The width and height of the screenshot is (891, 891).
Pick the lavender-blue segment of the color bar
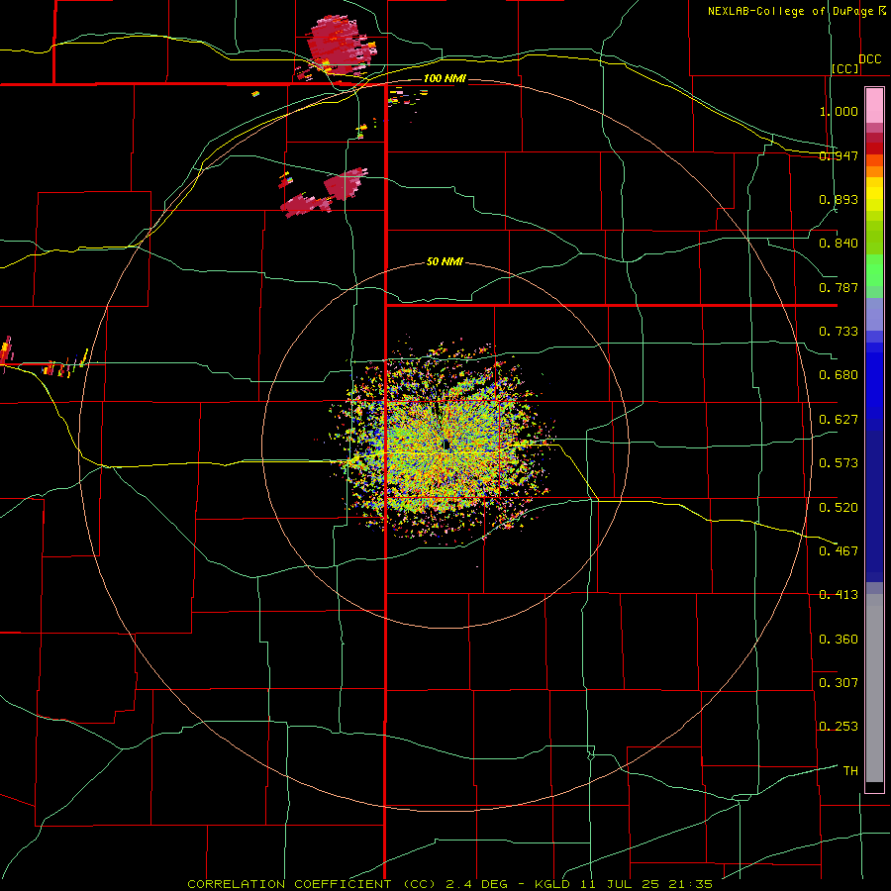(x=874, y=314)
